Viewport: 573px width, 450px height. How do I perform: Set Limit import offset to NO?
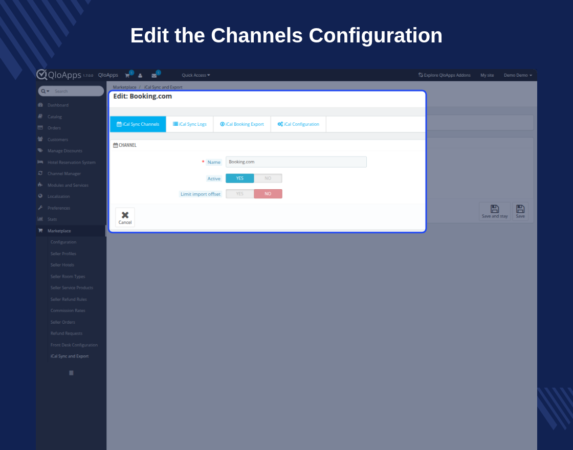268,194
